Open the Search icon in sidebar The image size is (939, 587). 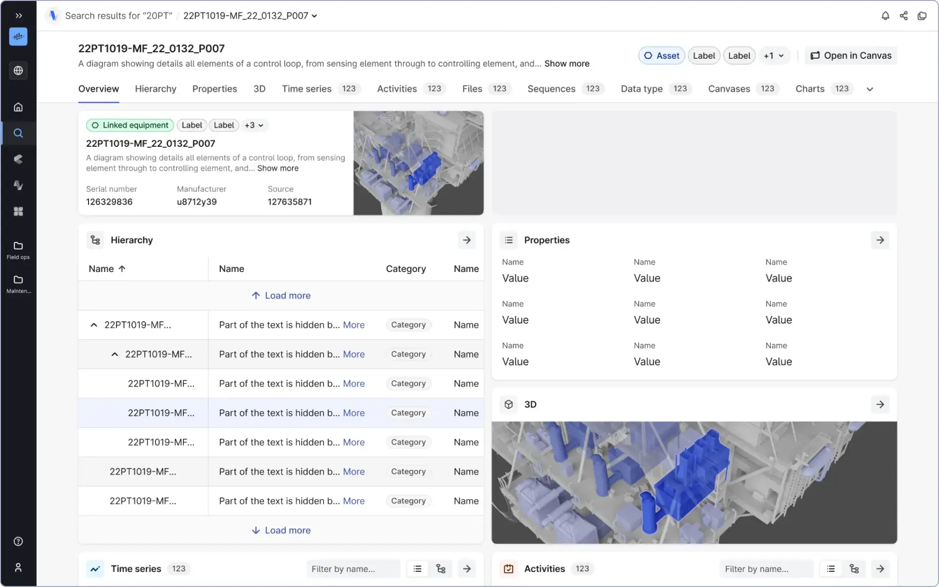click(18, 133)
